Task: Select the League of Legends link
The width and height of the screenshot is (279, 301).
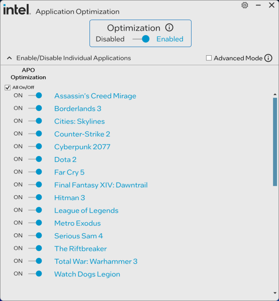Action: [86, 211]
